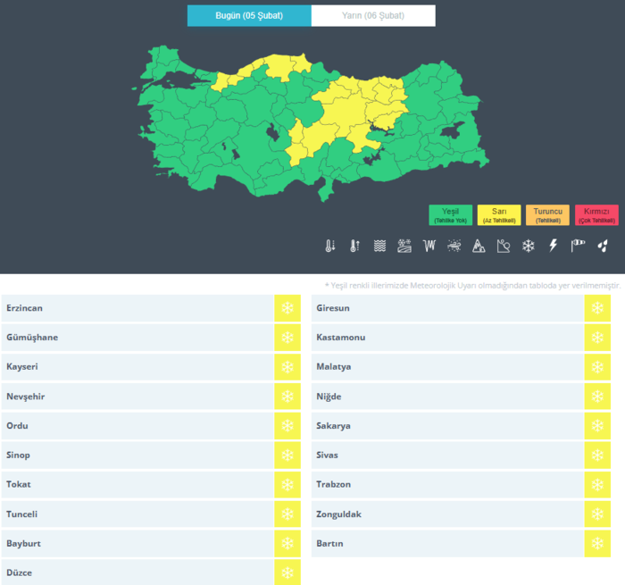Click the snowflake icon in Kastamonu row
Viewport: 625px width, 585px height.
point(597,338)
